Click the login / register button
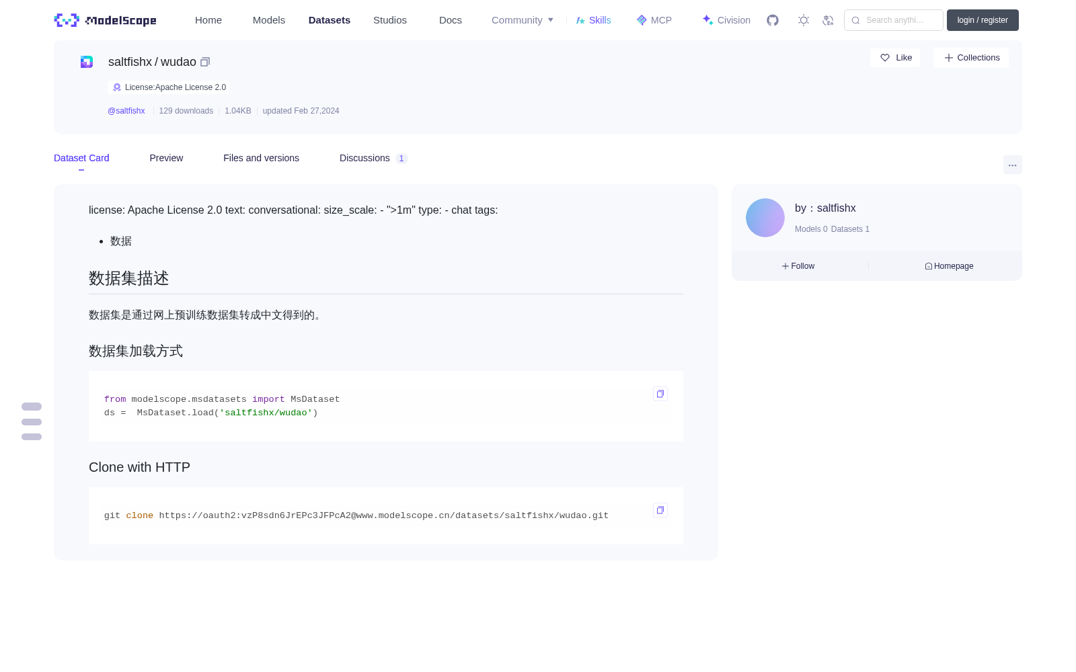Viewport: 1076px width, 672px height. pos(983,20)
